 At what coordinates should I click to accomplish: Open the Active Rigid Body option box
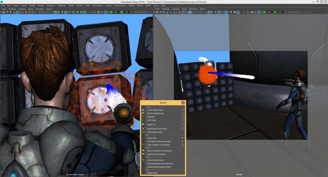pyautogui.click(x=182, y=110)
